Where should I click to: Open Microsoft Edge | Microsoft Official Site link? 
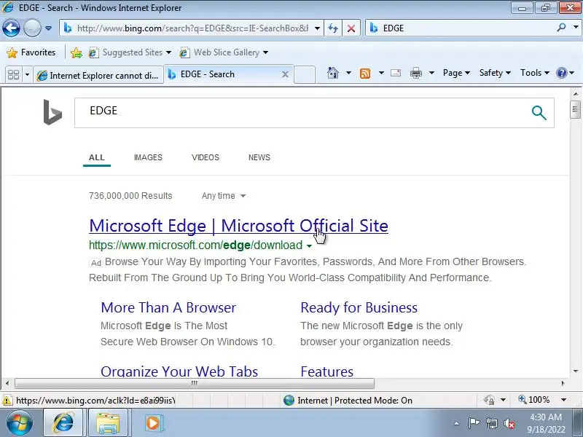tap(239, 226)
